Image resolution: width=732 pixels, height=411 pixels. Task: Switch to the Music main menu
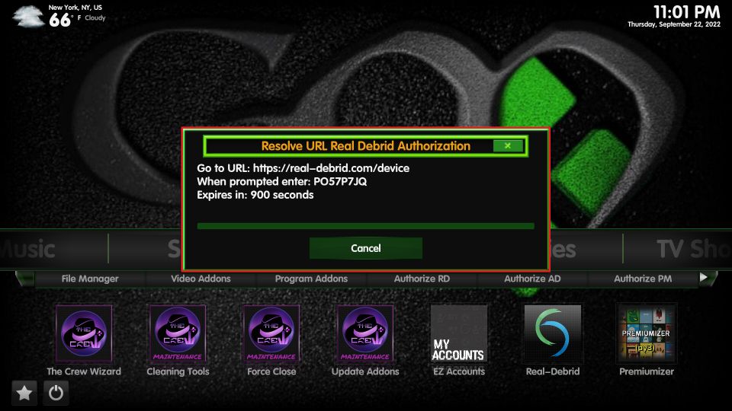(x=28, y=250)
